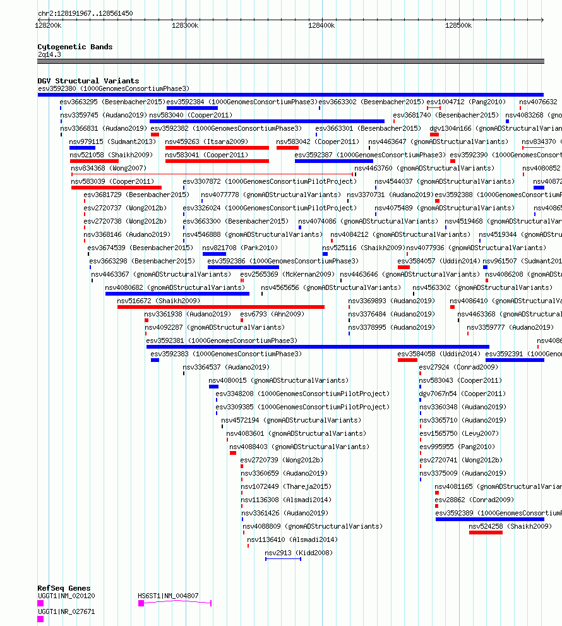This screenshot has height=626, width=562.
Task: Open esv3592386 variant label
Action: (x=283, y=261)
